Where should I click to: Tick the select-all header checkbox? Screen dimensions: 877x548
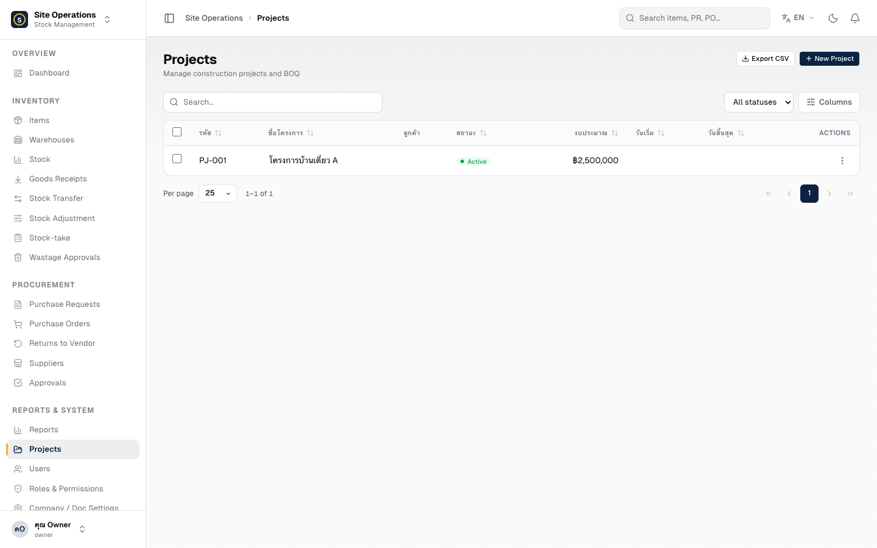pyautogui.click(x=177, y=132)
